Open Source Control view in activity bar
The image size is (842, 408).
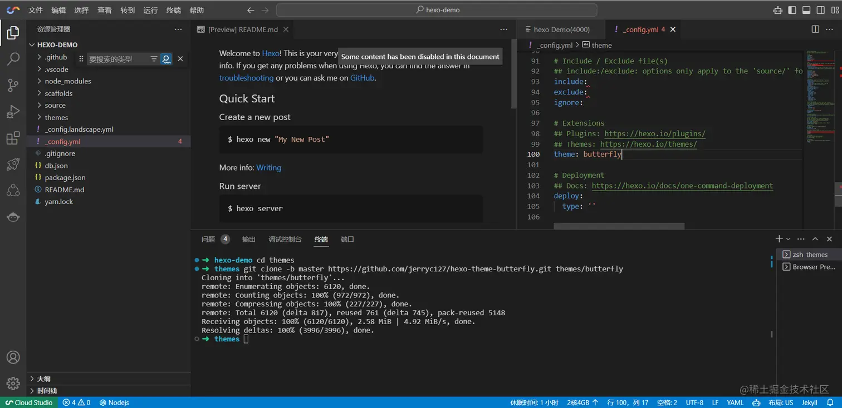click(x=13, y=85)
